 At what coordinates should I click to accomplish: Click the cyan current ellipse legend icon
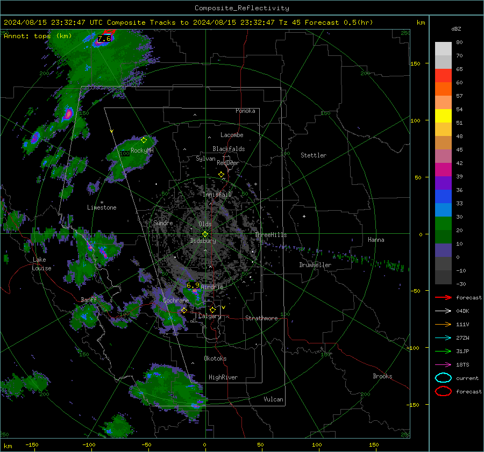[443, 378]
